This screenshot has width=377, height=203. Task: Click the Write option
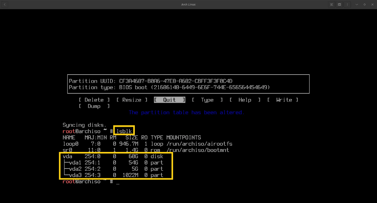[x=282, y=100]
